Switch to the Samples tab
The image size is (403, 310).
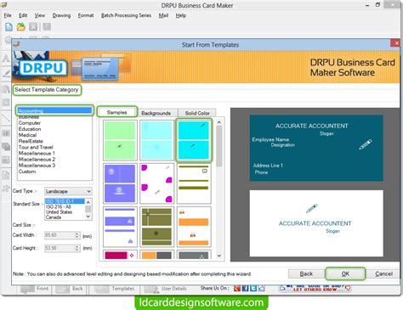point(117,112)
